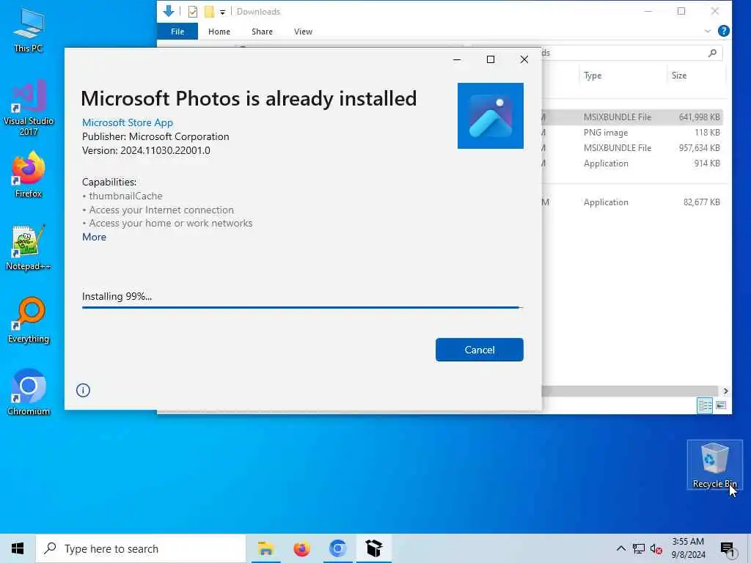Cancel the Microsoft Photos installation
The width and height of the screenshot is (751, 563).
pos(479,350)
